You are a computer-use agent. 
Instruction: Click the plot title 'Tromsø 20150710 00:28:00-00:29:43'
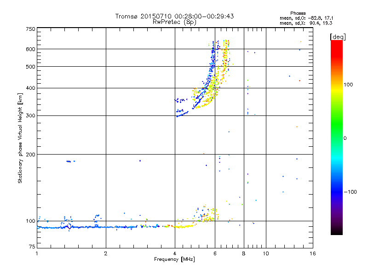[x=174, y=16]
